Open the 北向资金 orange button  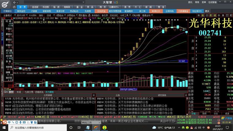[101, 11]
